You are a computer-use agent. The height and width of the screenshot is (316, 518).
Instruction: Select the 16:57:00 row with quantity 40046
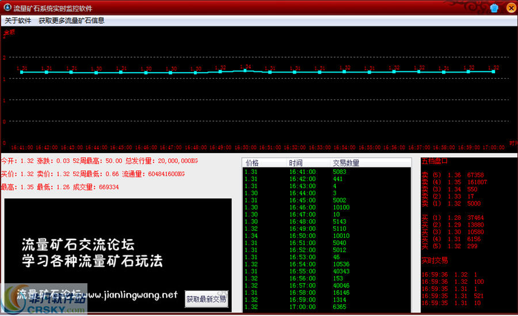[327, 285]
